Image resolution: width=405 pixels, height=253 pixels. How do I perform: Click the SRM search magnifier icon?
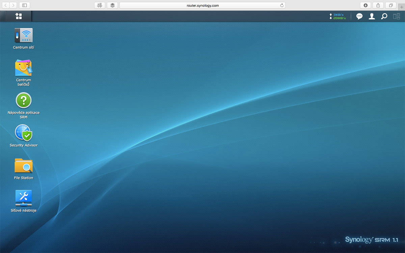click(x=384, y=16)
